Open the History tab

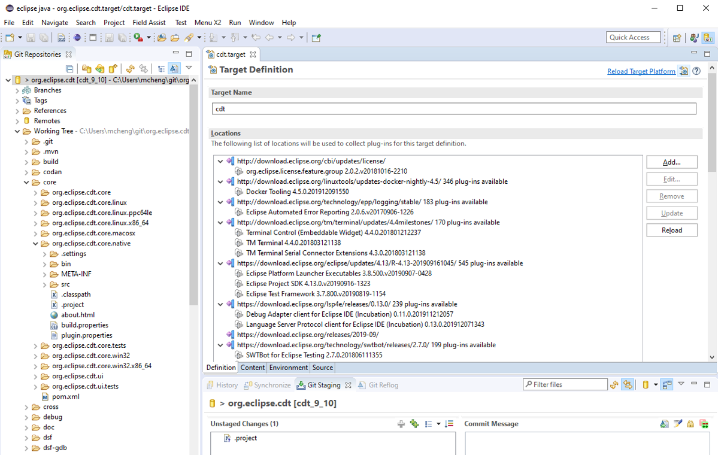tap(222, 385)
